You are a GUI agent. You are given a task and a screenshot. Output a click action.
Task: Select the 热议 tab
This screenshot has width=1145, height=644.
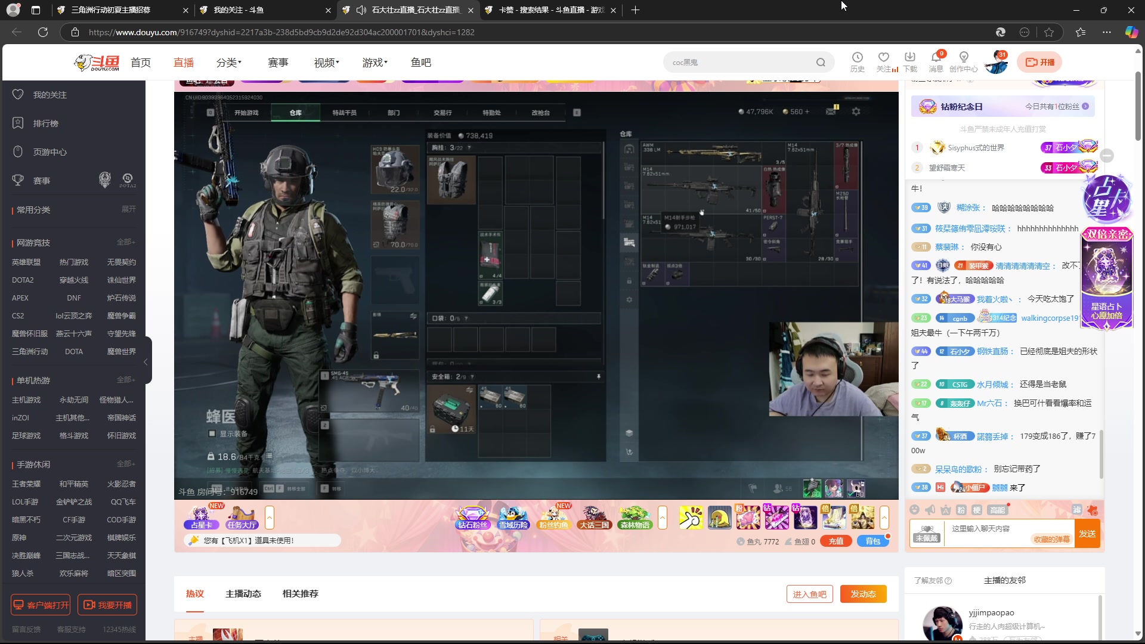pos(195,594)
